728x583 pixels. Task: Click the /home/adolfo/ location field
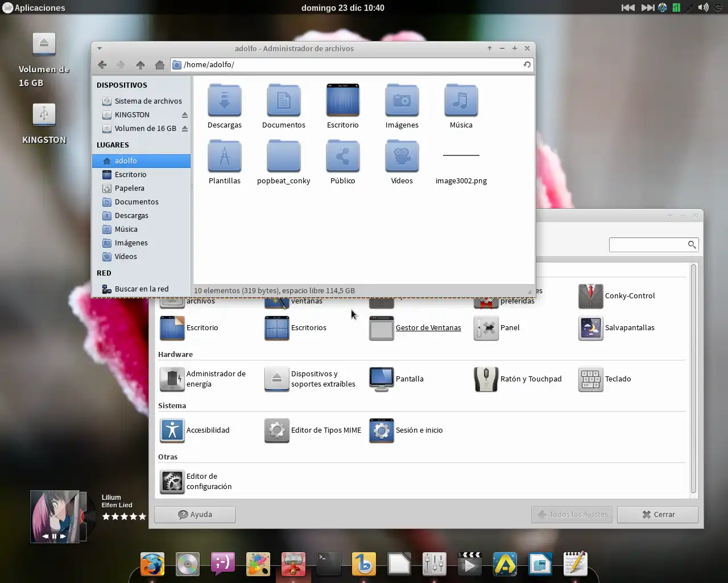point(351,65)
